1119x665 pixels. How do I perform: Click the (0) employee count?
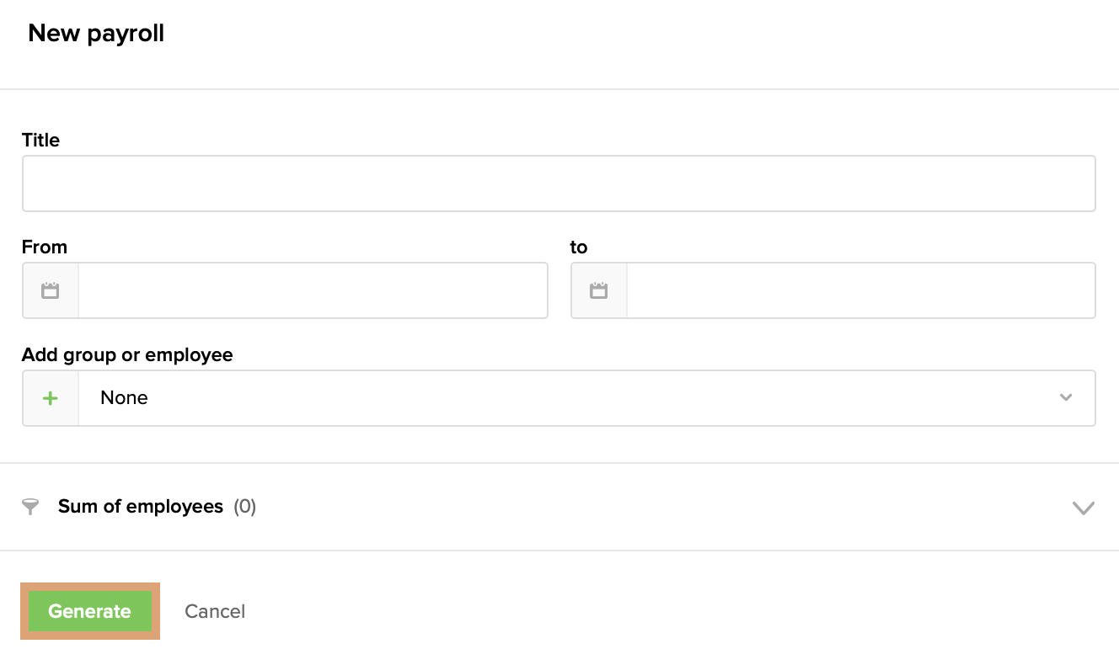245,507
